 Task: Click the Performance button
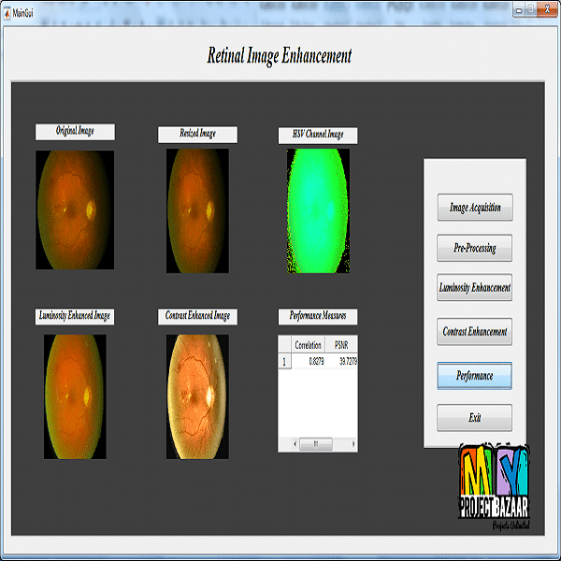point(474,376)
